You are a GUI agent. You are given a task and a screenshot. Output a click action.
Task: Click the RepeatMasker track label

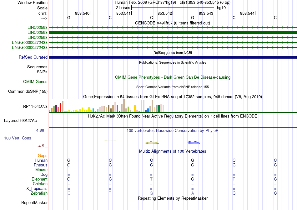34,202
